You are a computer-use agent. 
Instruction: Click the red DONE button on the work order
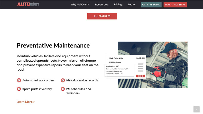(141, 76)
